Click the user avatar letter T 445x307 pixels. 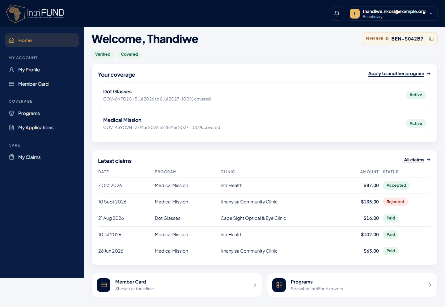click(355, 14)
